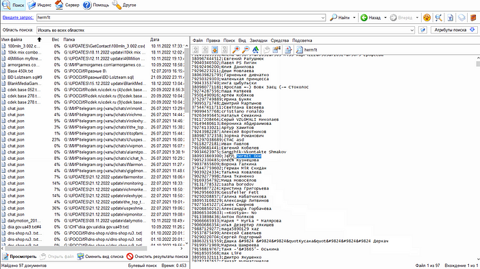
Task: Open the Поиск tab in the top toolbar
Action: click(x=13, y=5)
